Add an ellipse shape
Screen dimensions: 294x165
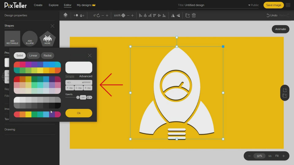pos(30,38)
